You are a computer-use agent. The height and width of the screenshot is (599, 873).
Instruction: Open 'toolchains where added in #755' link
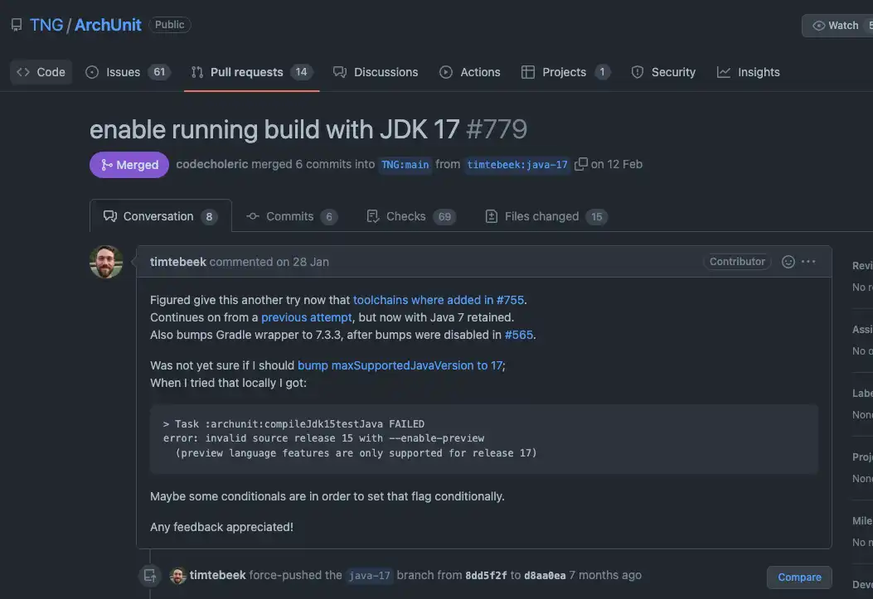tap(439, 301)
